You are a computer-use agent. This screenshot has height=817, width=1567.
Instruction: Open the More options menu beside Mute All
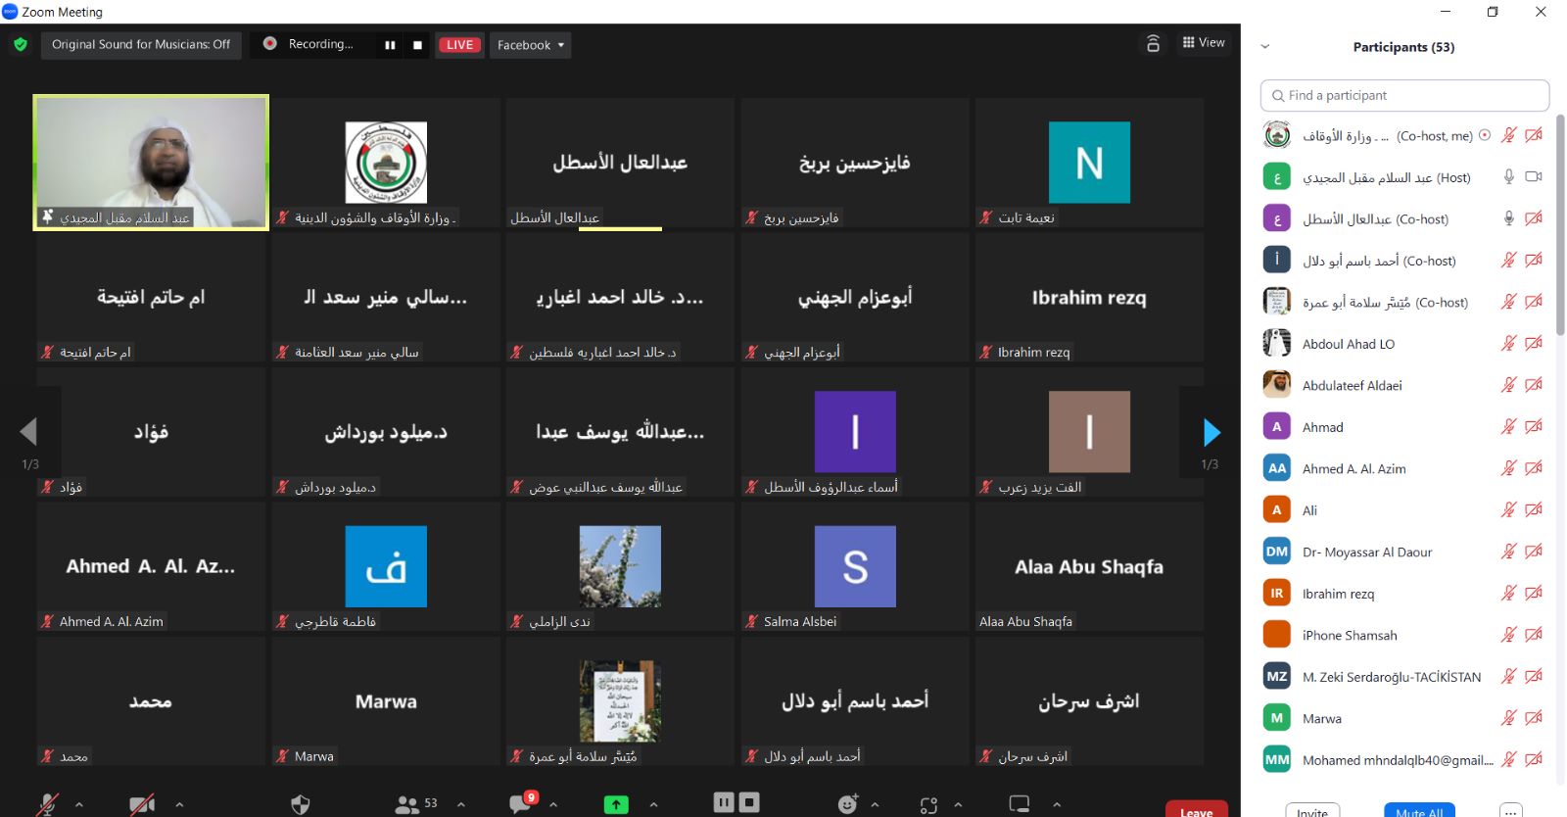pos(1511,811)
